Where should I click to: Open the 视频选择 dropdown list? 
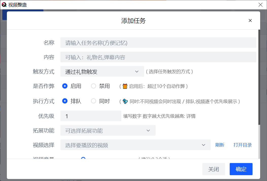(135, 145)
